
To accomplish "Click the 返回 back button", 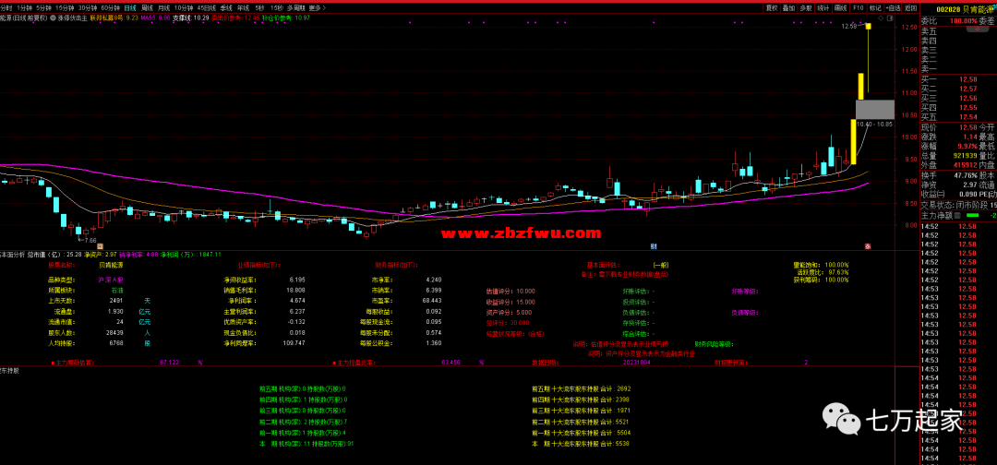I will pos(910,7).
